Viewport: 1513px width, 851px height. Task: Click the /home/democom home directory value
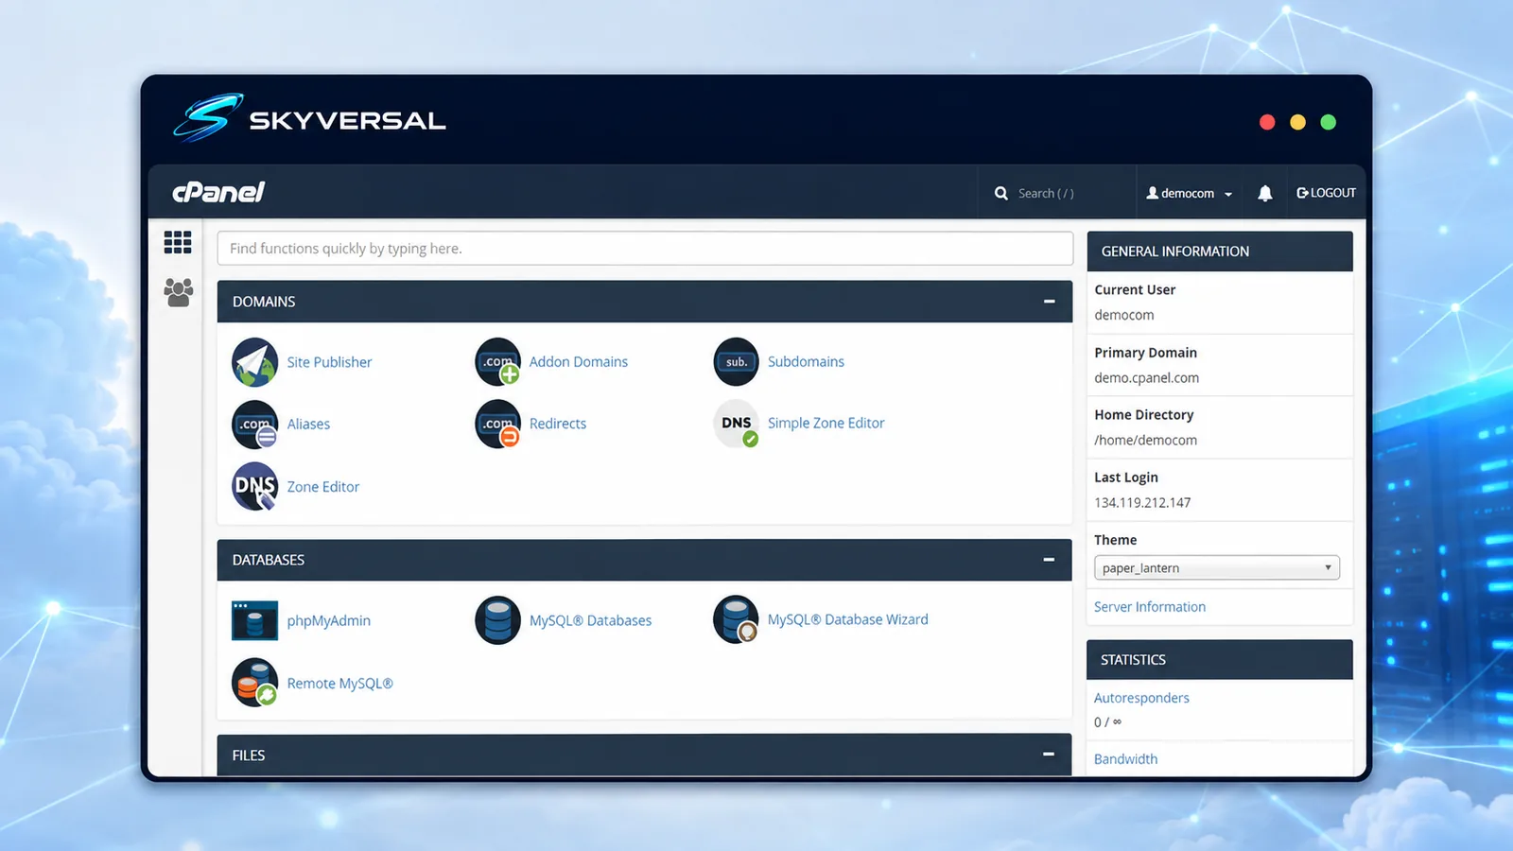[x=1146, y=440]
